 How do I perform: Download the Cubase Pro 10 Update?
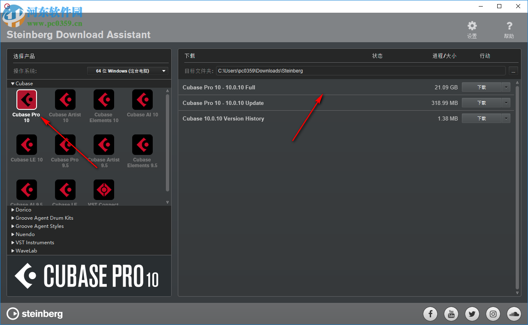481,102
